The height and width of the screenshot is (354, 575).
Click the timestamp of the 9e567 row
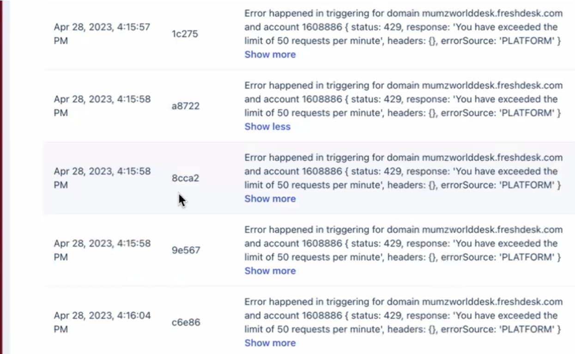tap(102, 250)
